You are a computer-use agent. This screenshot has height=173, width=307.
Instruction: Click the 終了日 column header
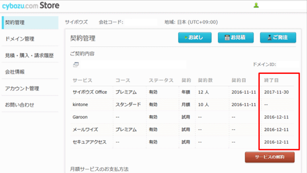271,80
